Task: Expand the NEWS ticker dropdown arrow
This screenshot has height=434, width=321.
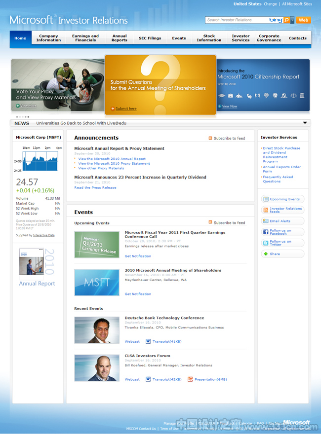Action: [x=305, y=123]
